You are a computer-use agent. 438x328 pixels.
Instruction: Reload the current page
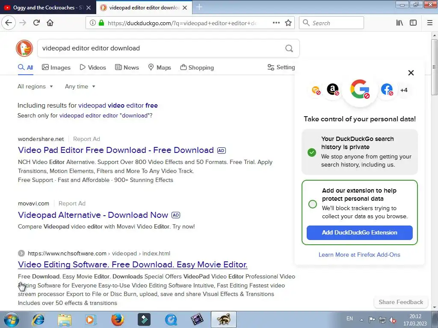click(x=37, y=23)
